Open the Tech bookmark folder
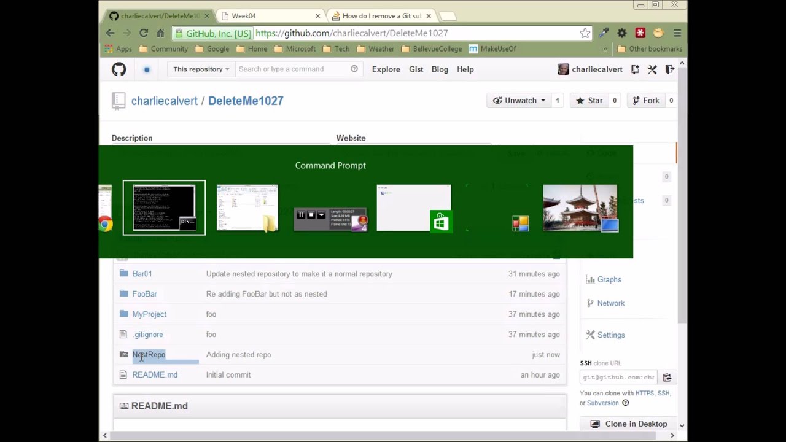The image size is (786, 442). click(x=335, y=49)
